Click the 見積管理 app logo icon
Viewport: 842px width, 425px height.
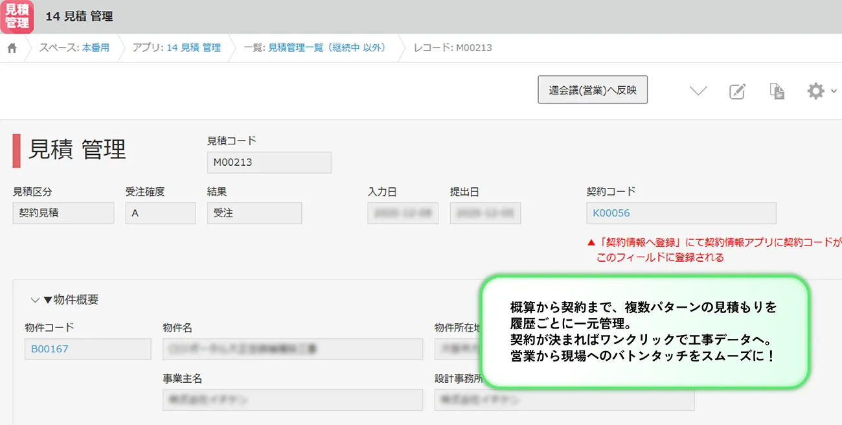17,16
